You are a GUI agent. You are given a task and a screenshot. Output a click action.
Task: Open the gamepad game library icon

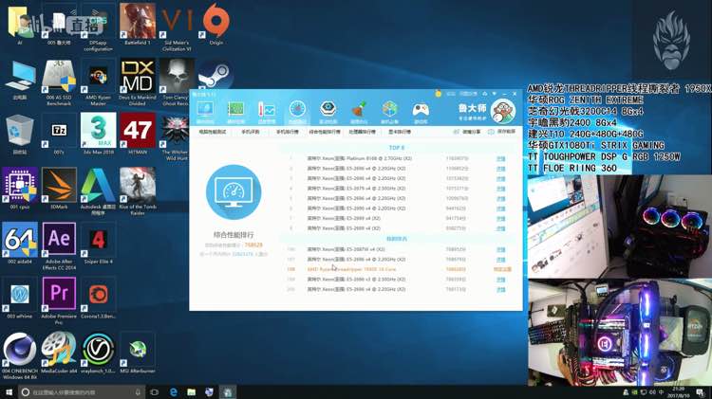pyautogui.click(x=421, y=112)
